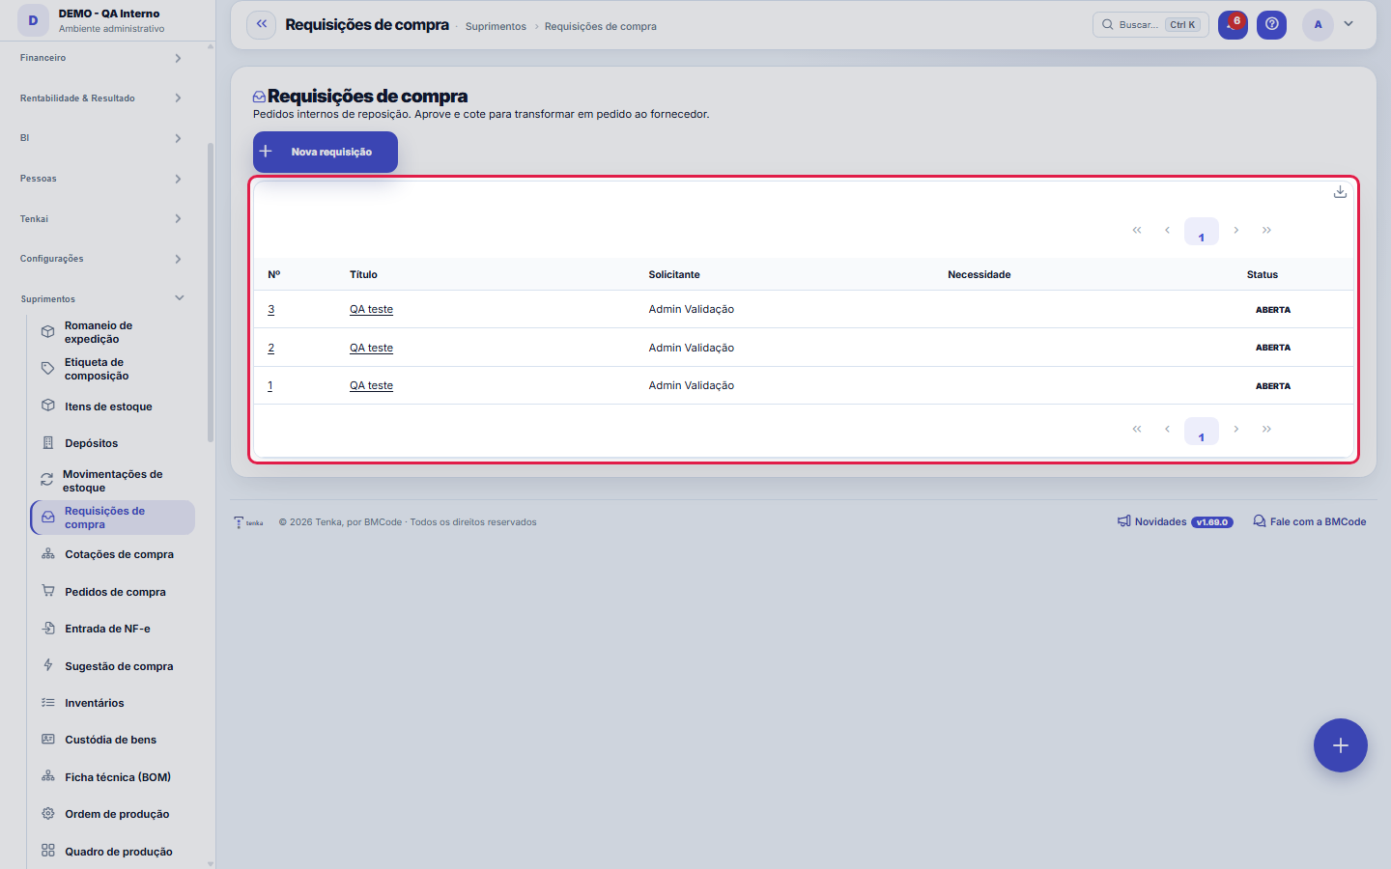Go to last page in bottom pagination
Image resolution: width=1391 pixels, height=869 pixels.
(1266, 429)
